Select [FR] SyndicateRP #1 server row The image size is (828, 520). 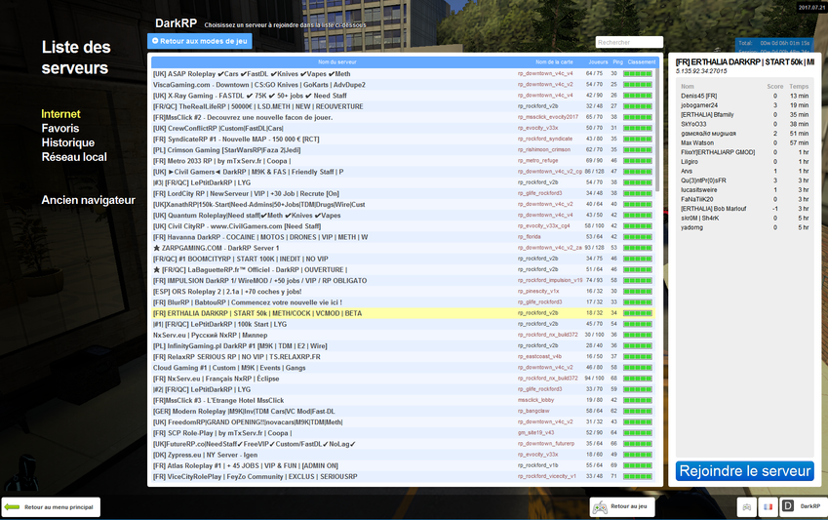pyautogui.click(x=403, y=139)
